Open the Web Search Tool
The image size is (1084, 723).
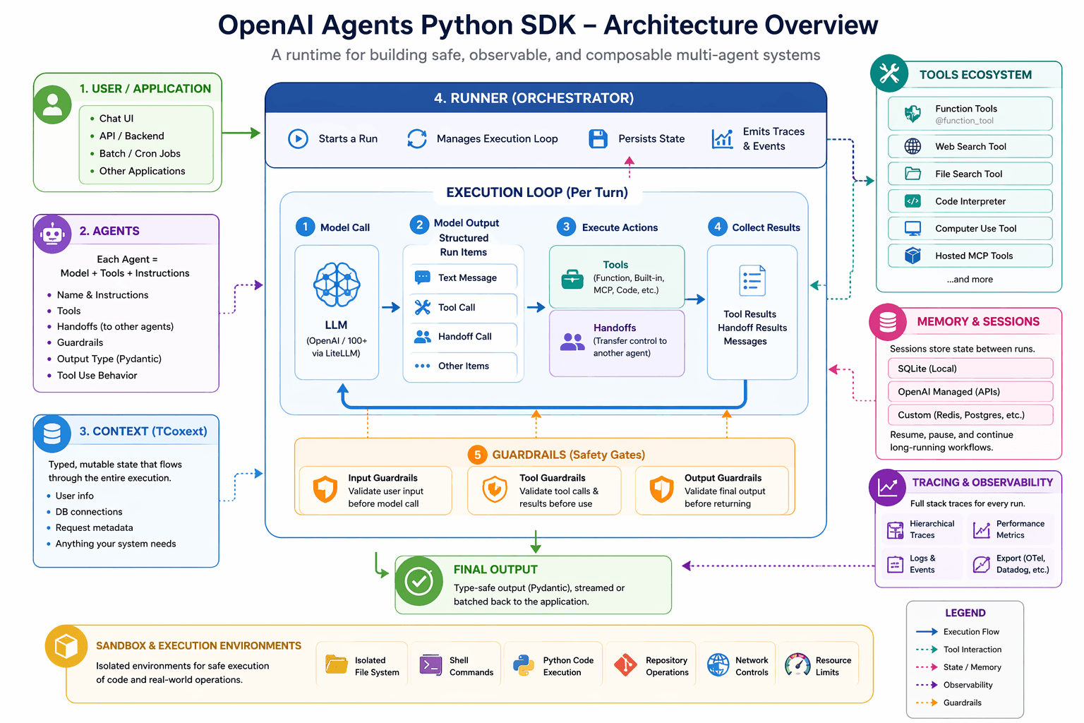[x=970, y=146]
